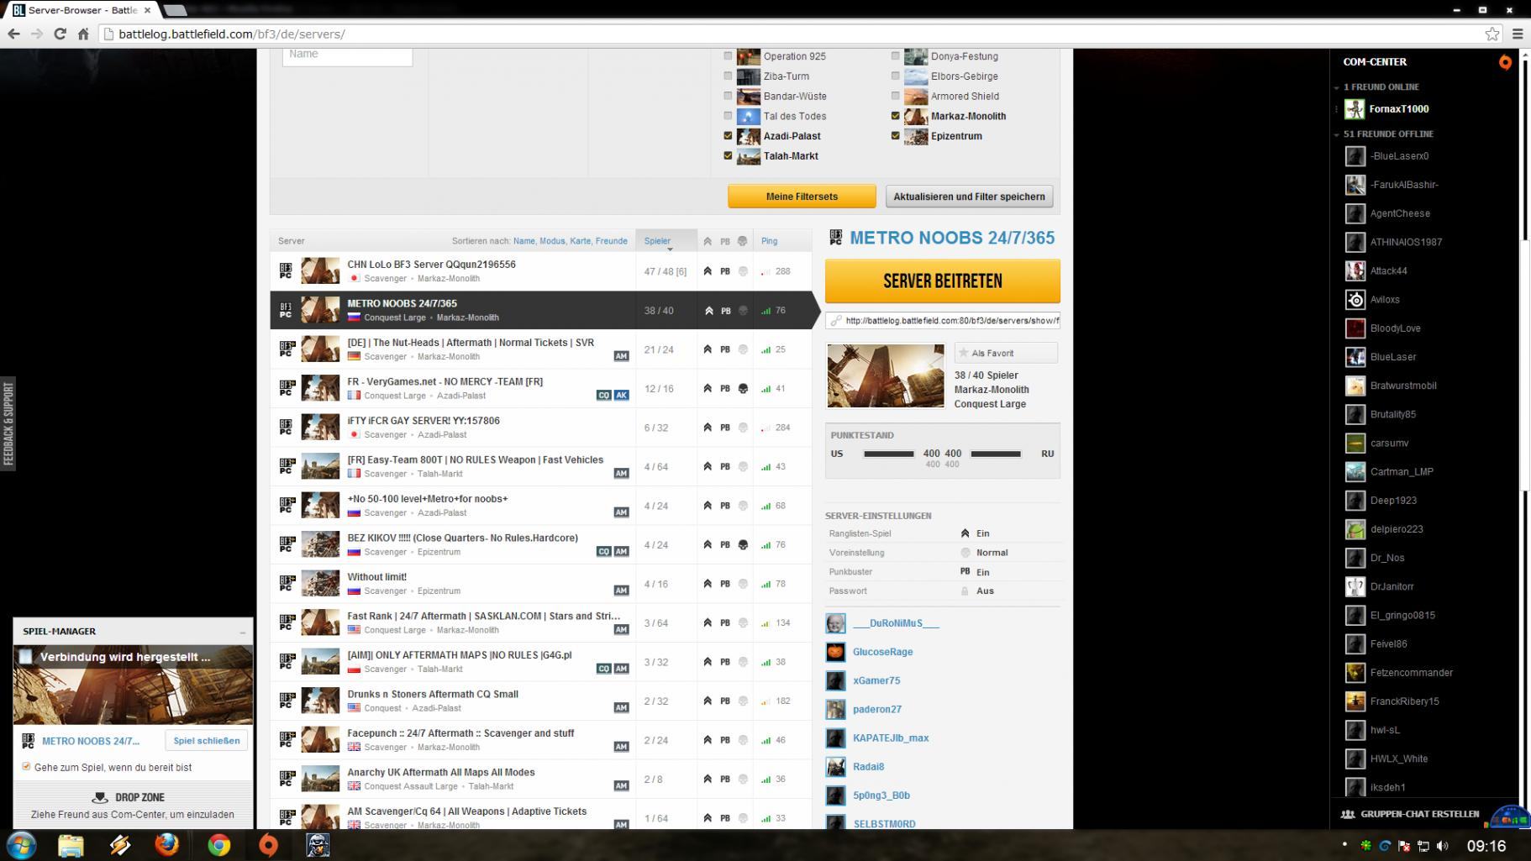This screenshot has width=1531, height=861.
Task: Open Windows Explorer from taskbar
Action: (x=71, y=845)
